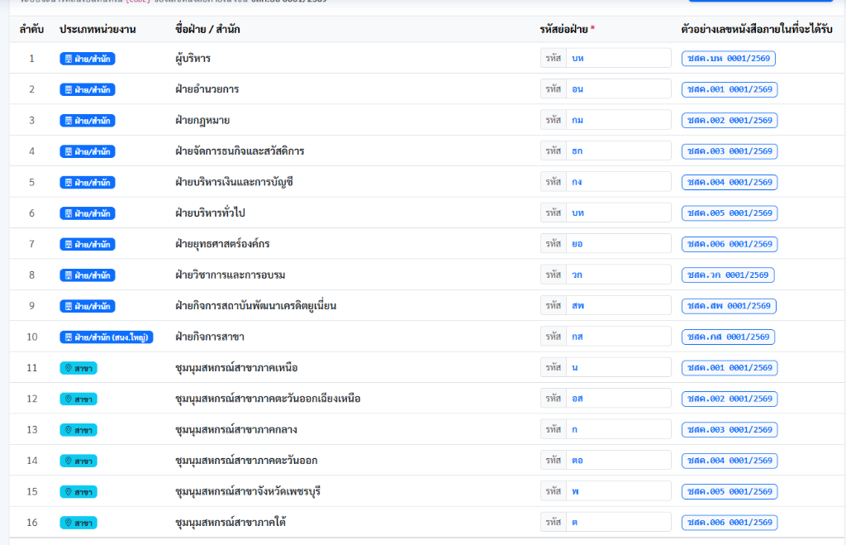The image size is (846, 545).
Task: Click location pin icon in ชุมนุมสหกรณ์สาขาภาคกลาง row
Action: pos(69,430)
